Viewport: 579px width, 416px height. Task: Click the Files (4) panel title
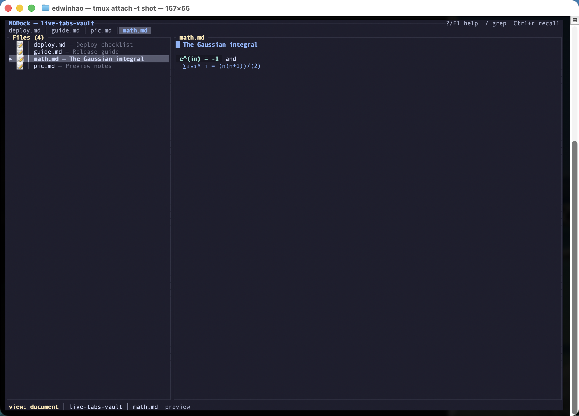tap(28, 38)
